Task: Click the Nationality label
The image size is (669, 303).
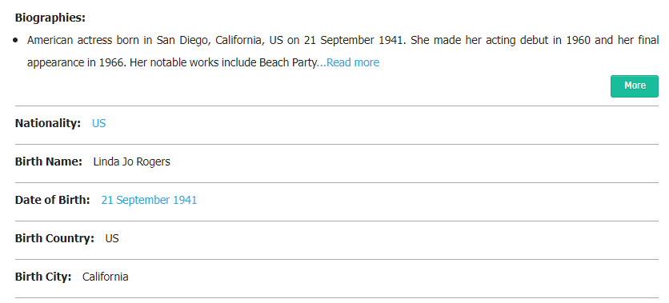Action: click(x=48, y=124)
